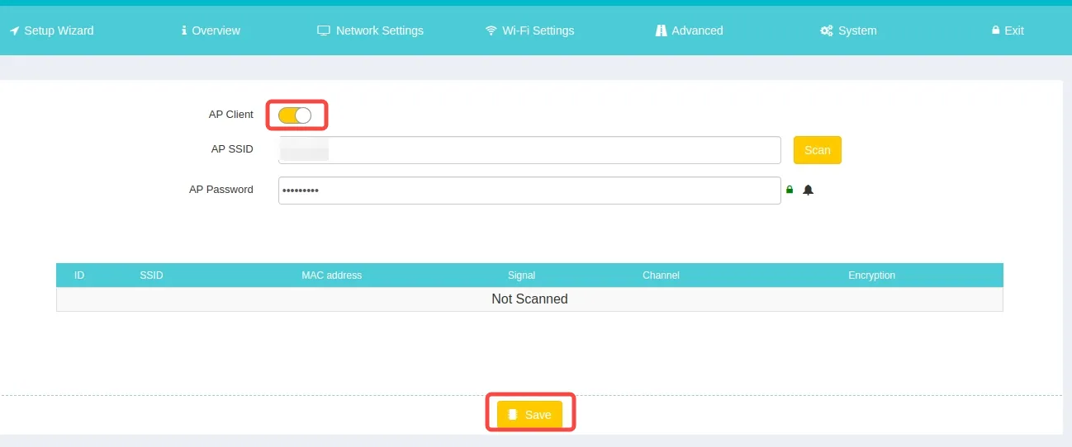Toggle the AP Client switch
Image resolution: width=1072 pixels, height=447 pixels.
tap(295, 115)
